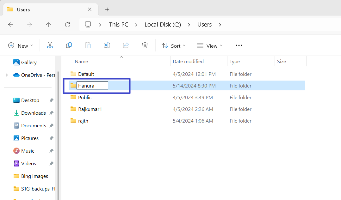Open the Sort options dropdown
The width and height of the screenshot is (341, 200).
[x=174, y=46]
